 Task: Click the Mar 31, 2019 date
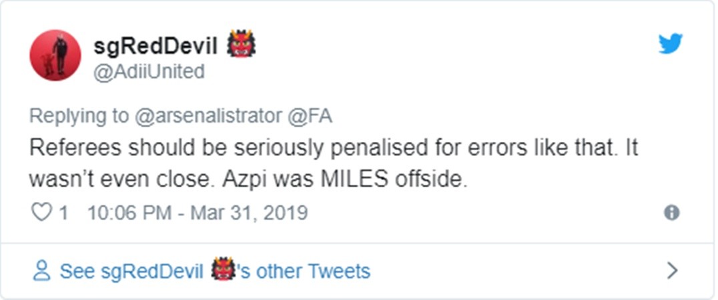click(x=248, y=213)
